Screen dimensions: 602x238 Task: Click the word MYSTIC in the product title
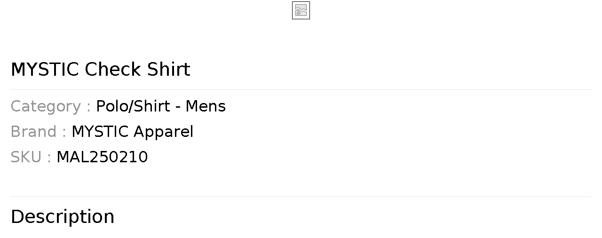click(x=45, y=70)
